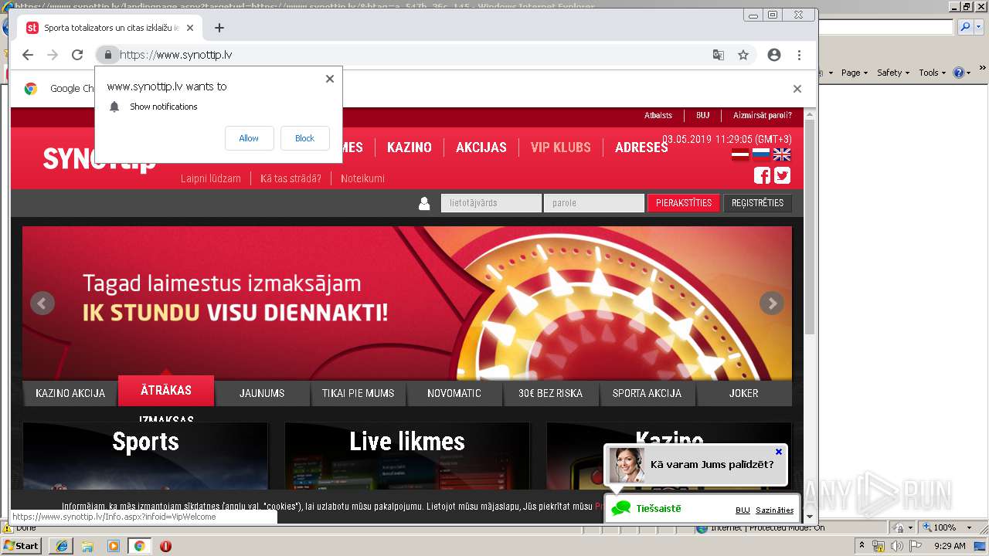Open Chrome profile avatar
This screenshot has width=989, height=556.
(774, 55)
